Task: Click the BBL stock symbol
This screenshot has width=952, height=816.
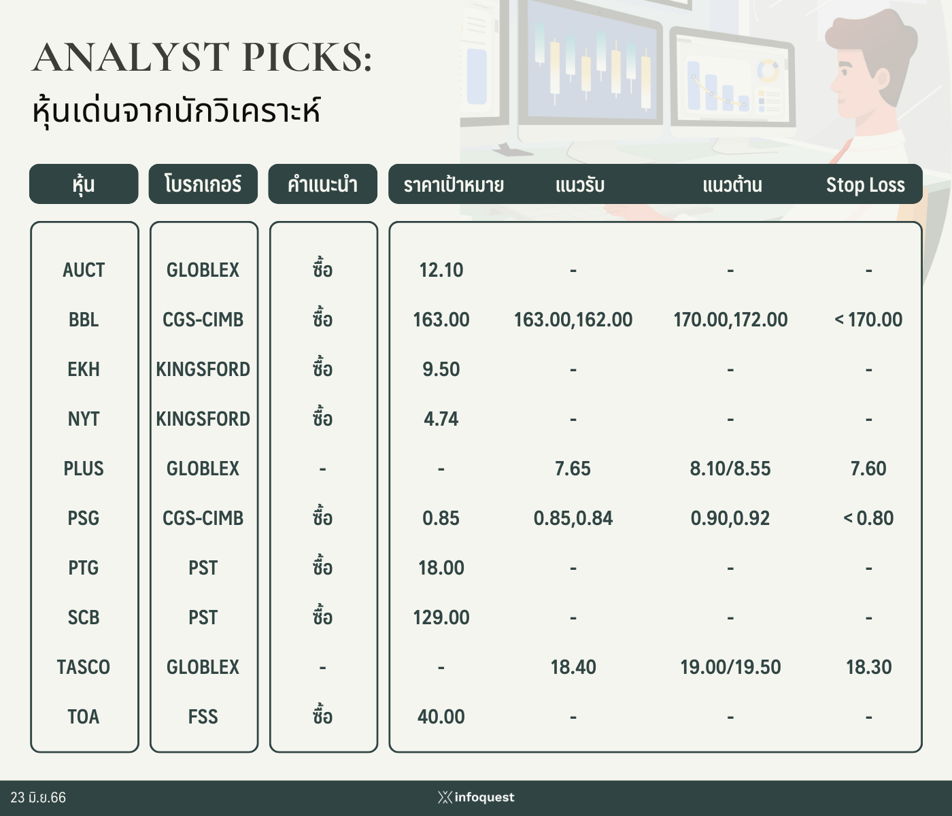Action: pos(84,320)
